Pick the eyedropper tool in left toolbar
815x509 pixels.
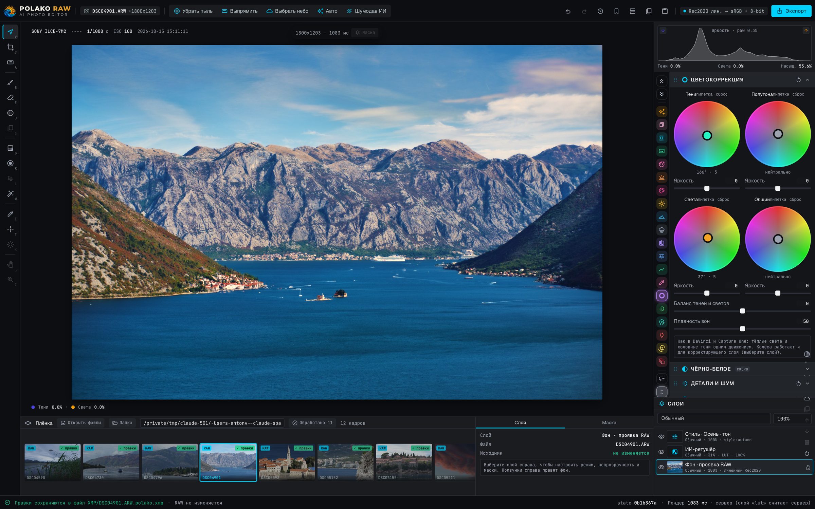(11, 214)
